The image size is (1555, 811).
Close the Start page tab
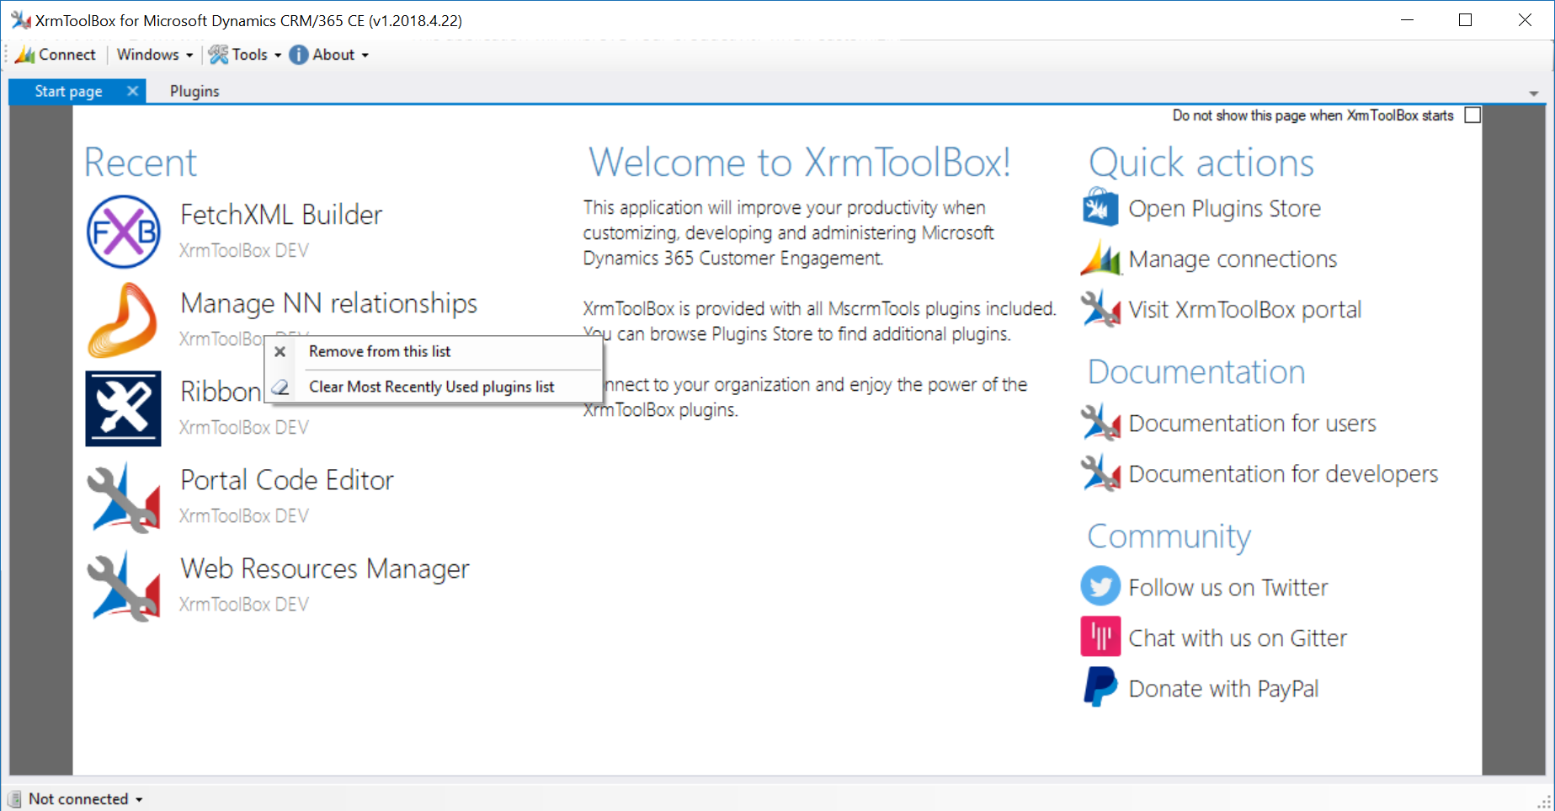(132, 91)
